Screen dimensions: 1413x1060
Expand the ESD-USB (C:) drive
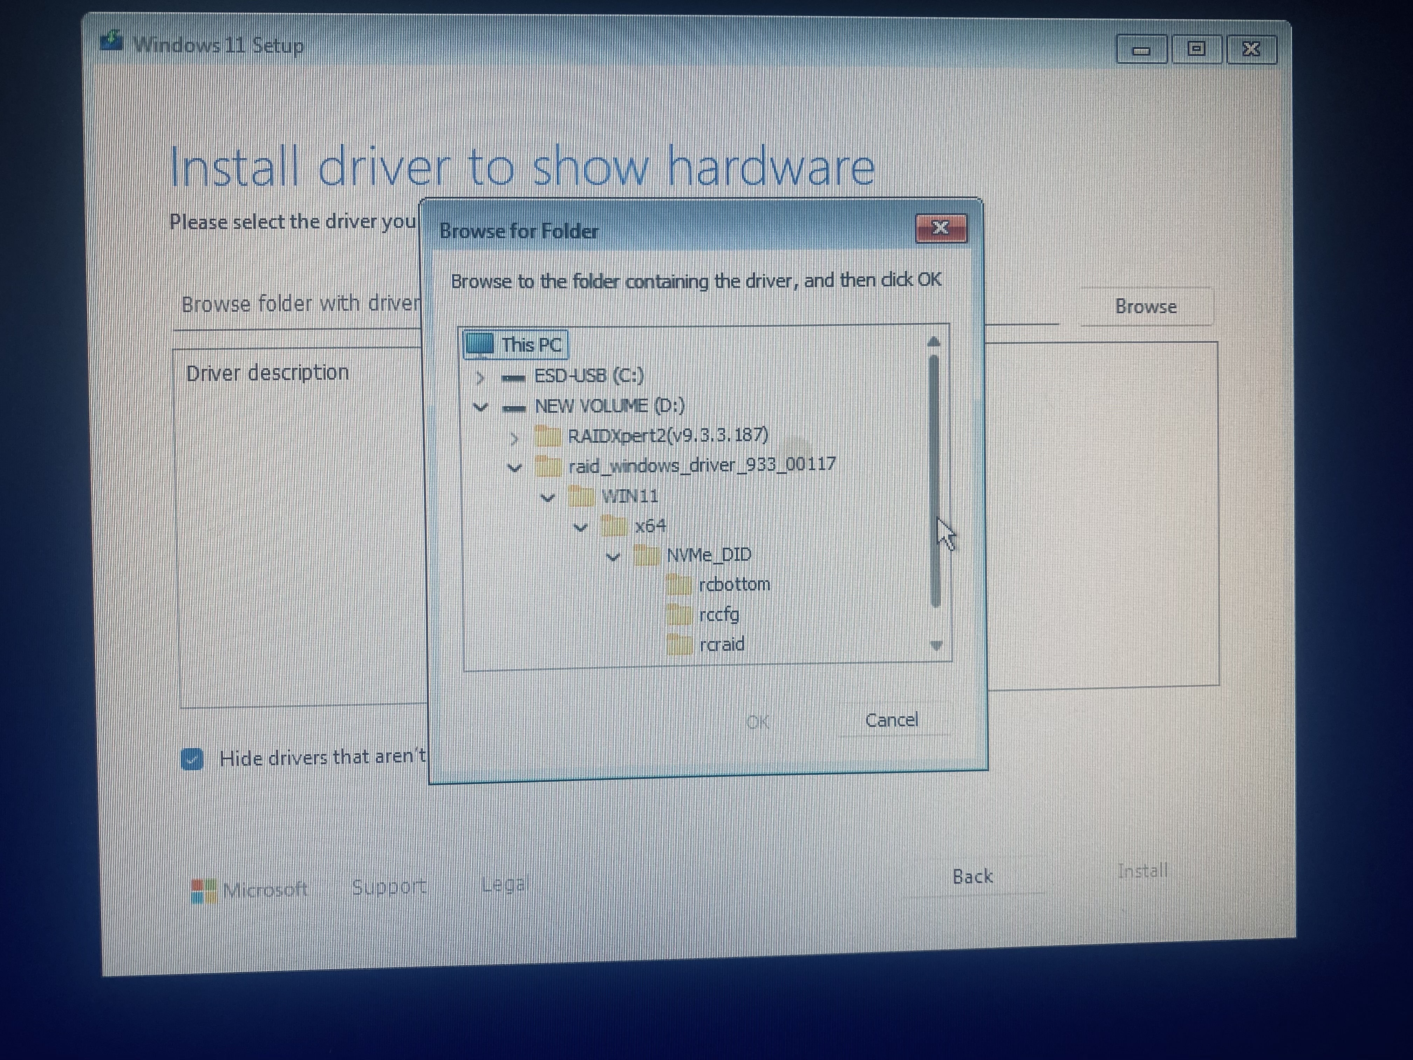tap(480, 378)
